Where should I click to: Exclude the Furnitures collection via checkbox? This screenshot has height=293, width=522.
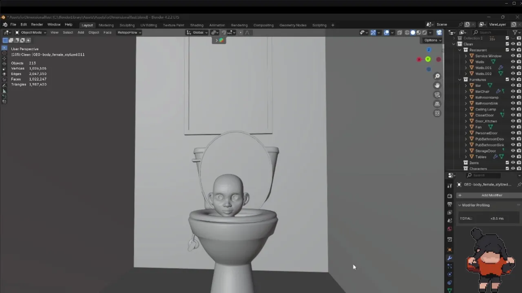(x=507, y=79)
